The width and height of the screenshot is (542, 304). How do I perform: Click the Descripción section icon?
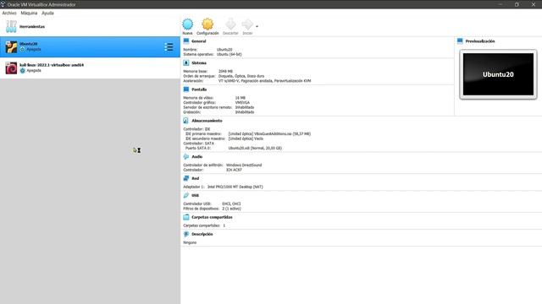[x=186, y=234]
